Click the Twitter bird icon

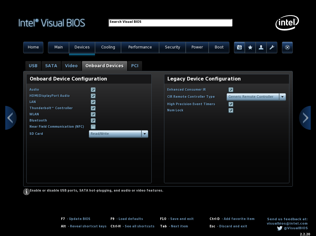279,228
